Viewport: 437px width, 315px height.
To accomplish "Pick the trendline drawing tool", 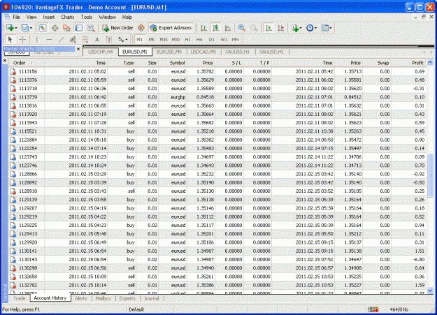I will [x=61, y=40].
